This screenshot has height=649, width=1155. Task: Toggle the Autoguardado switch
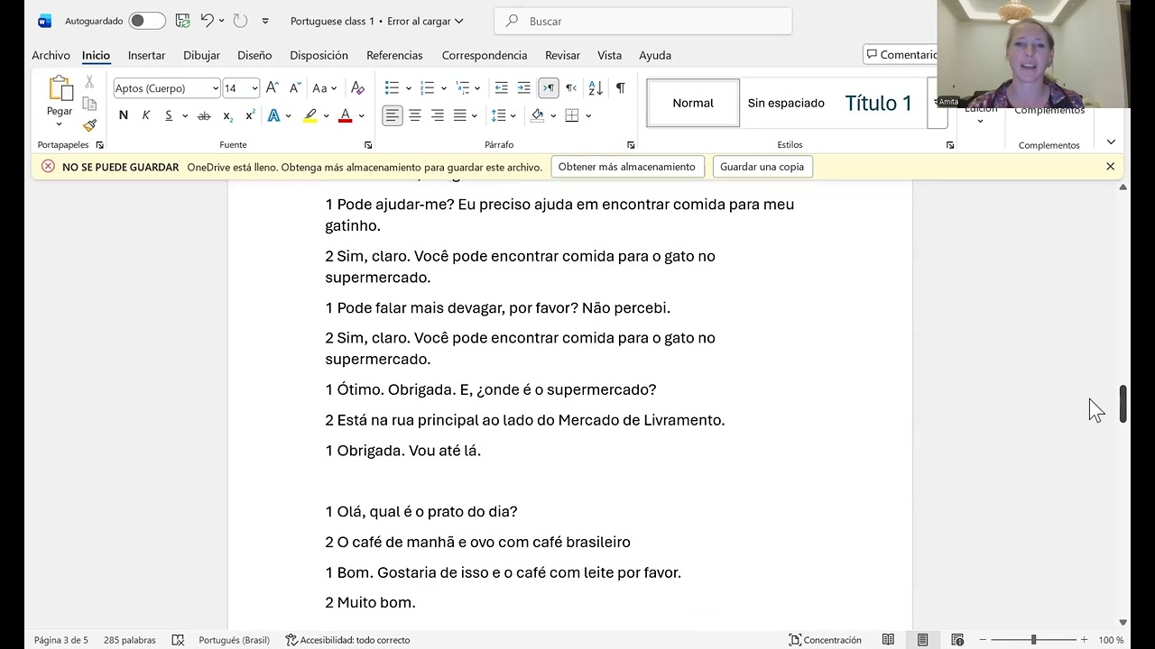(x=146, y=21)
